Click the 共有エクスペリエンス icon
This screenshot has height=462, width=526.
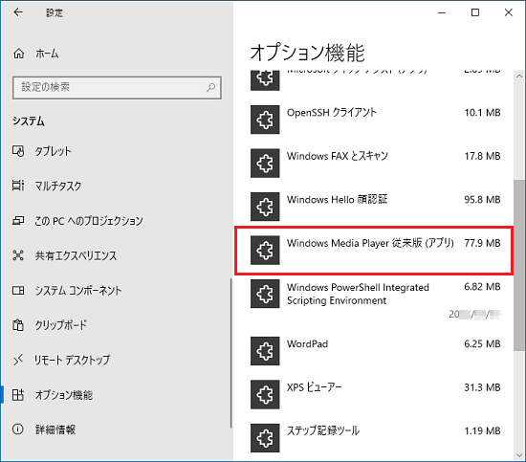(x=18, y=255)
